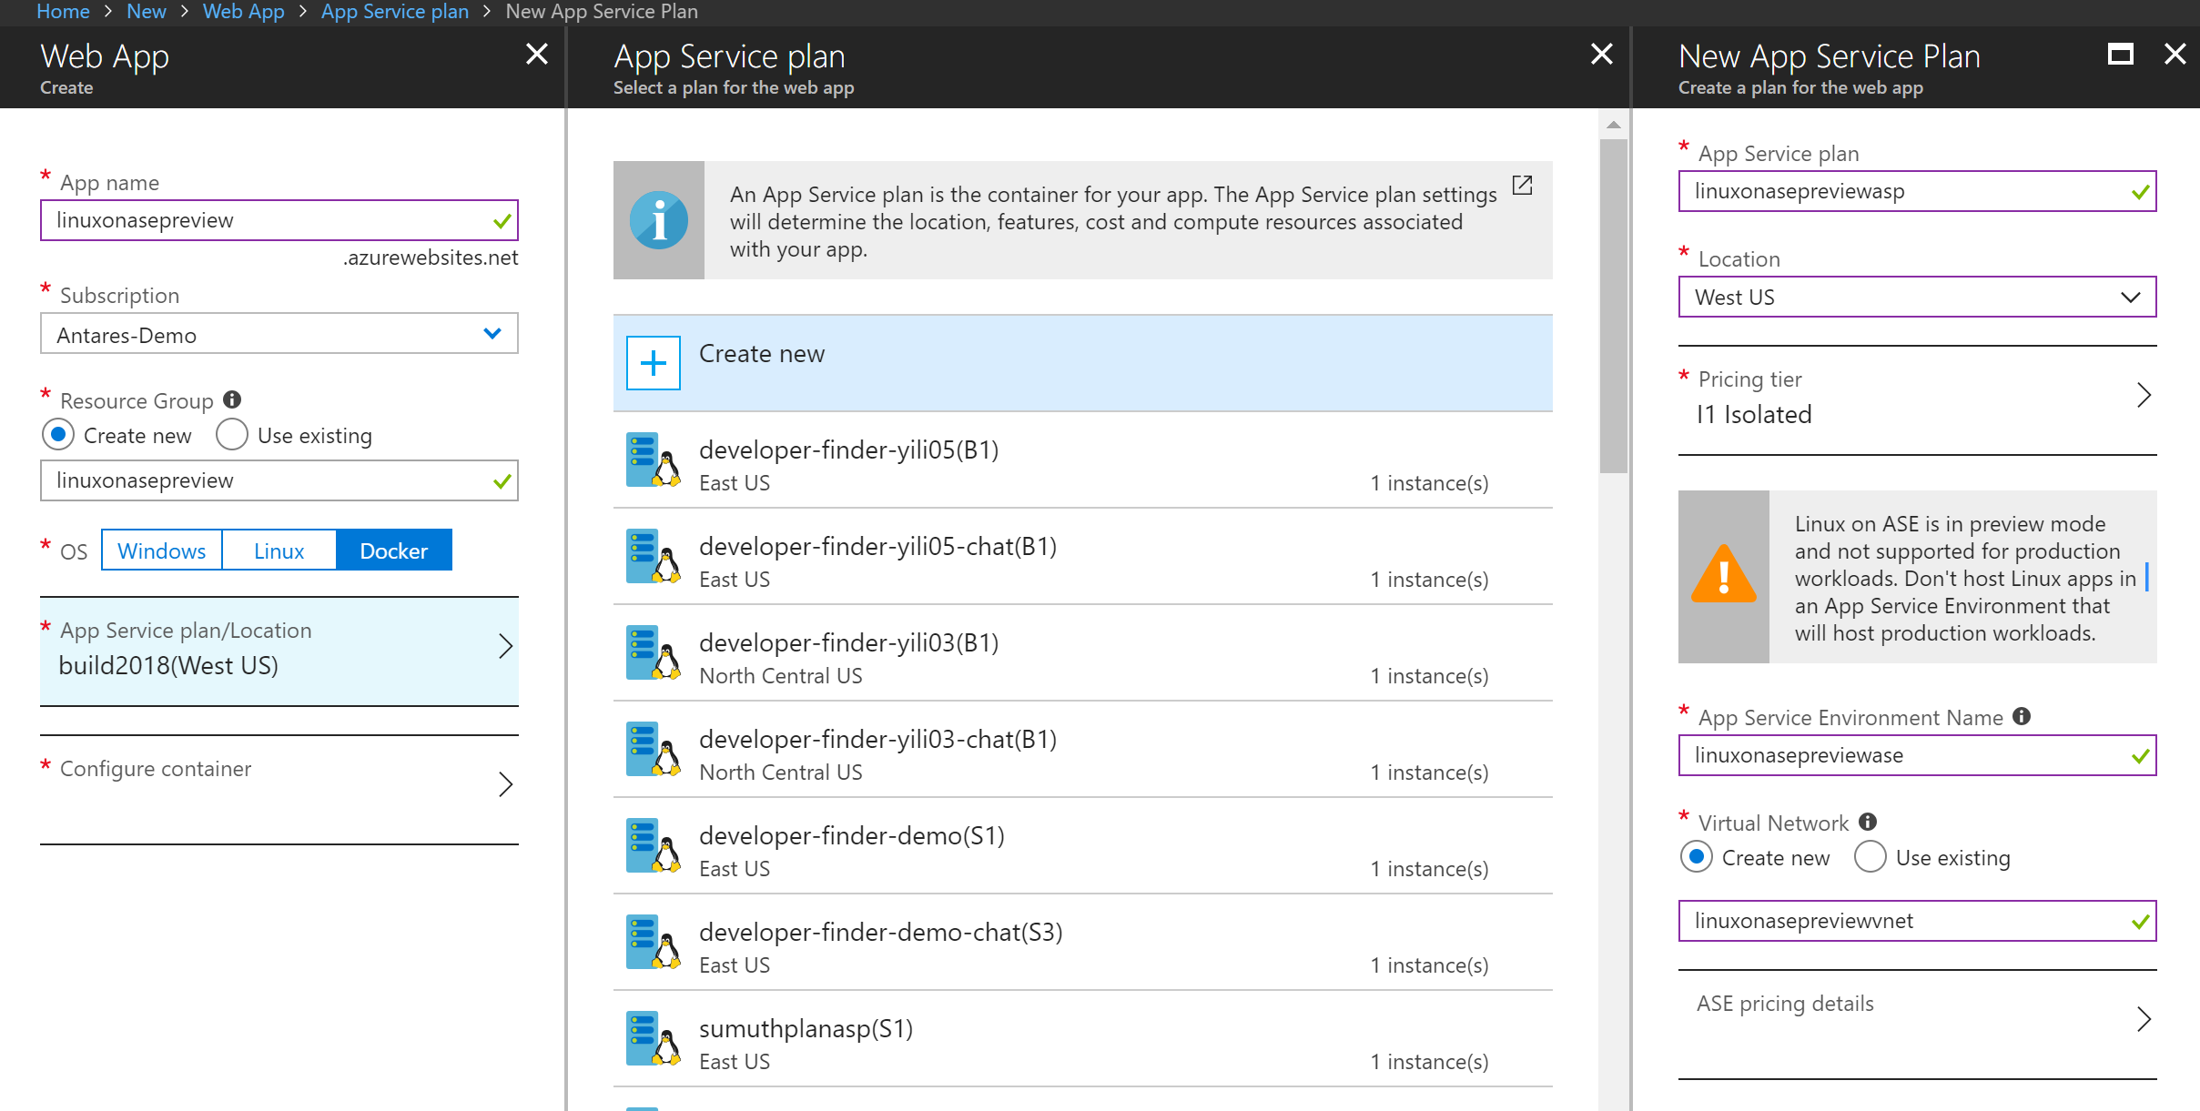Select Use existing virtual network radio

1870,857
